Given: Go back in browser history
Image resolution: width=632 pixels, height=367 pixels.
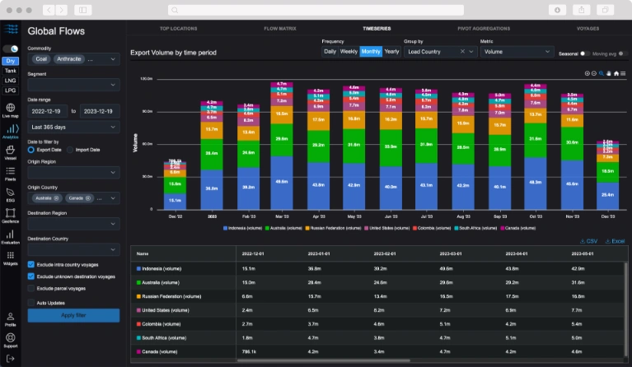Looking at the screenshot, I should pos(49,10).
